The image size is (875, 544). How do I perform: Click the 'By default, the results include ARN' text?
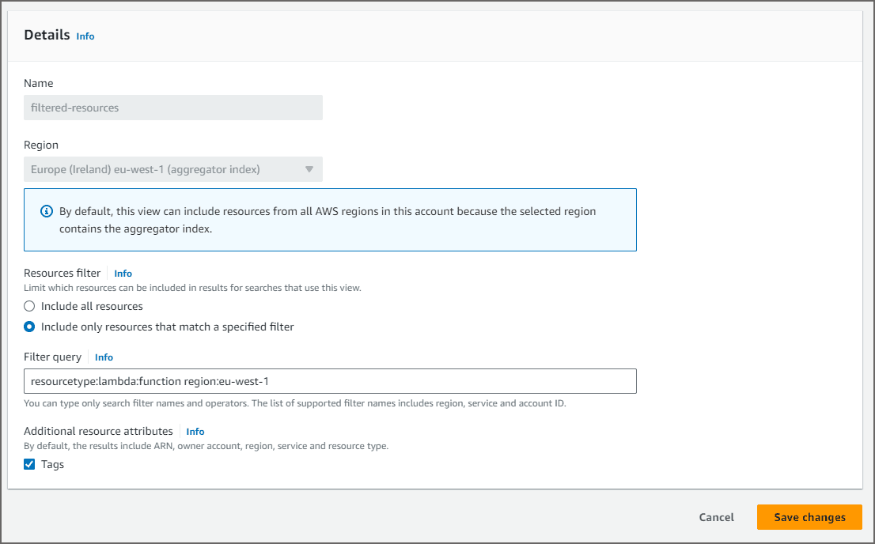pos(206,446)
